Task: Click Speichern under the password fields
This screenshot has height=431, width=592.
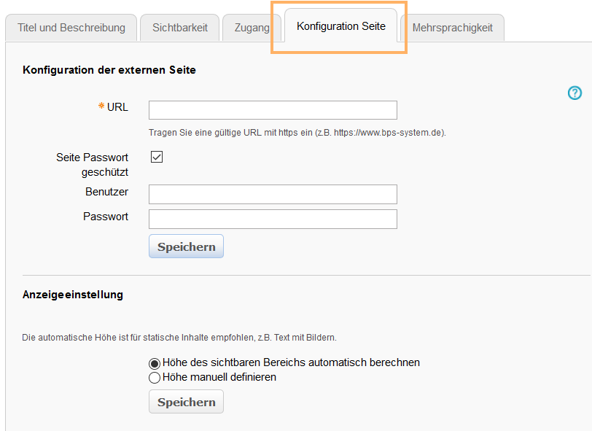Action: point(185,246)
